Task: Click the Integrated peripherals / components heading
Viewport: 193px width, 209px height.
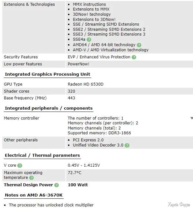Action: click(48, 108)
